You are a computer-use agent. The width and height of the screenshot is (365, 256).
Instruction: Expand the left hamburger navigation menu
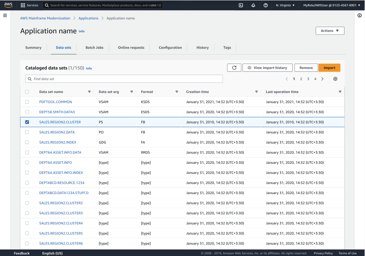click(x=5, y=15)
